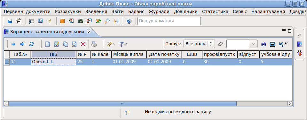Click the binoculars find icon
The width and height of the screenshot is (307, 120).
[264, 44]
